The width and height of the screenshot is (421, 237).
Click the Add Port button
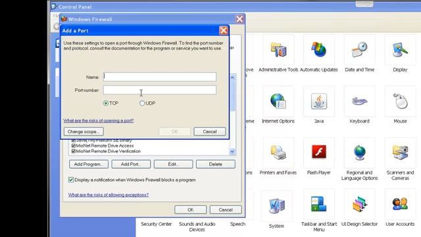[131, 164]
